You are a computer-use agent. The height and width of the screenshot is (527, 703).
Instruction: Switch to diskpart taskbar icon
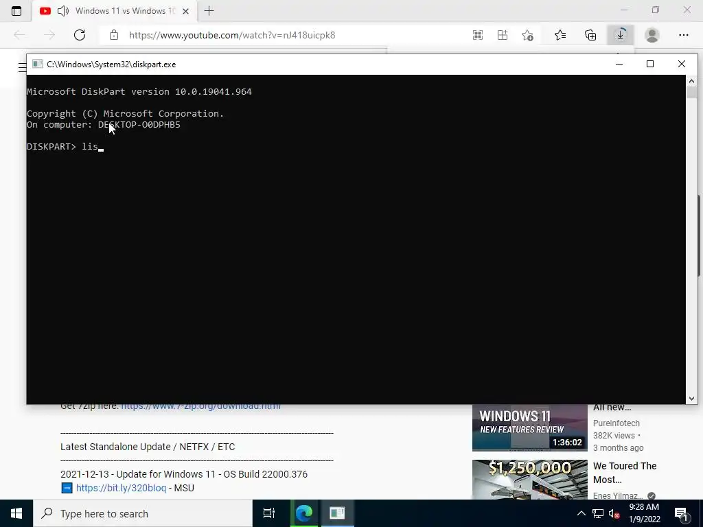click(337, 513)
